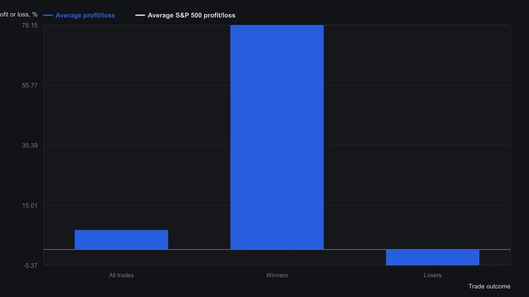Select the 'Winners' axis label
Viewport: 529px width, 297px height.
(277, 275)
